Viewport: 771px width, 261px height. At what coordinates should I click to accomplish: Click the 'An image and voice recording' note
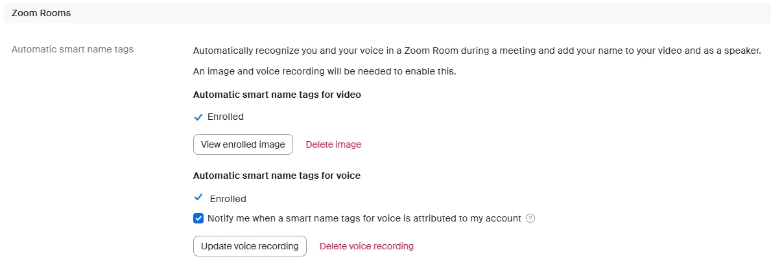(324, 71)
